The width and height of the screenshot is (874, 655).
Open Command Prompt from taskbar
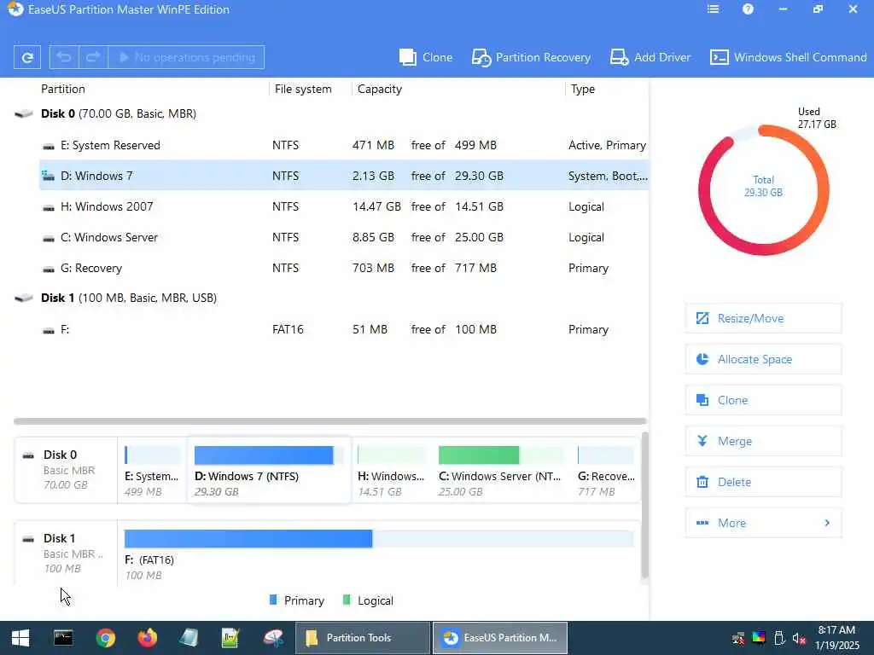coord(63,638)
